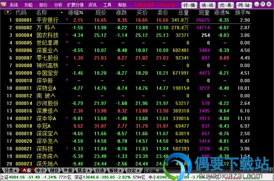
Task: Sort by the 现价 column header
Action: (x=100, y=13)
